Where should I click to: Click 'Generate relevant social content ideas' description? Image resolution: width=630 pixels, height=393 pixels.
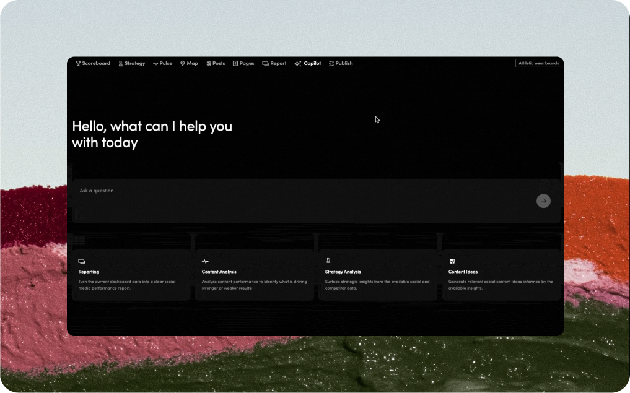[x=501, y=285]
